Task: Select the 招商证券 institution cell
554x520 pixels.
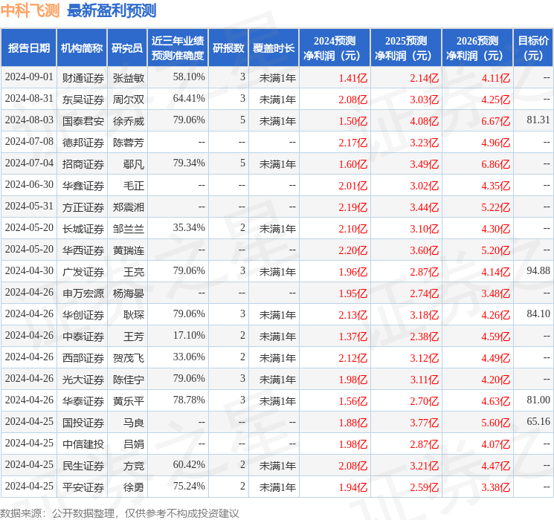Action: coord(83,164)
